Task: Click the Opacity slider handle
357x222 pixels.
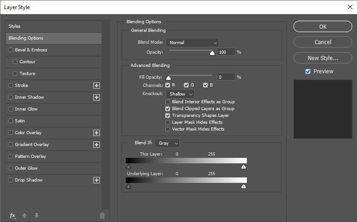Action: pos(212,53)
